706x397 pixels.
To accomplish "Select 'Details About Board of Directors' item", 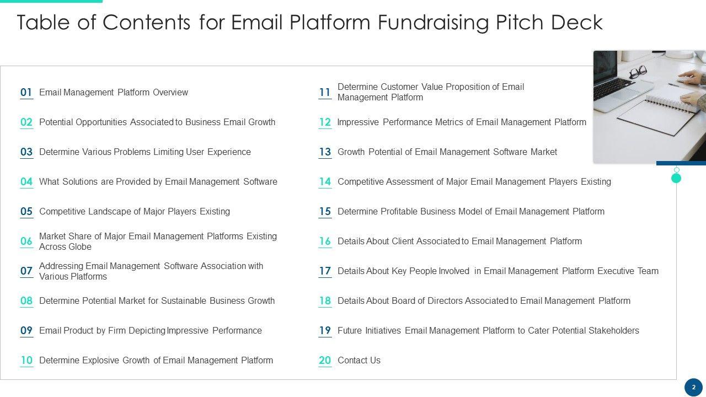I will pos(484,301).
